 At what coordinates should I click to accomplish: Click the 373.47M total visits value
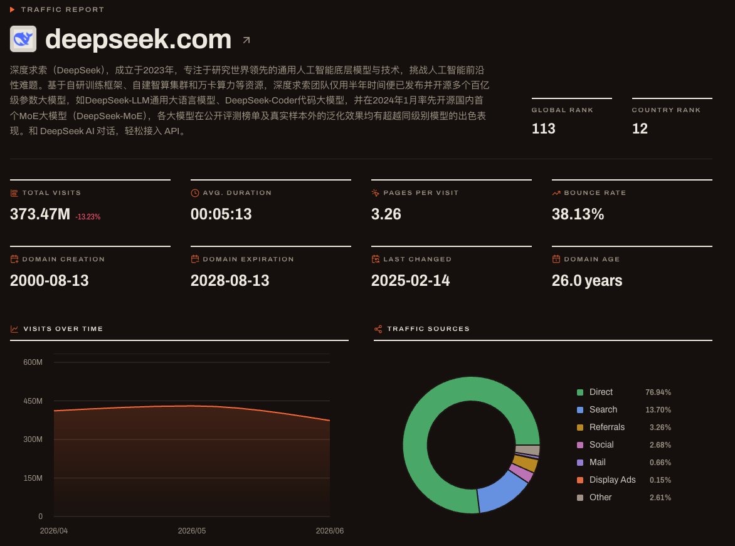(40, 214)
